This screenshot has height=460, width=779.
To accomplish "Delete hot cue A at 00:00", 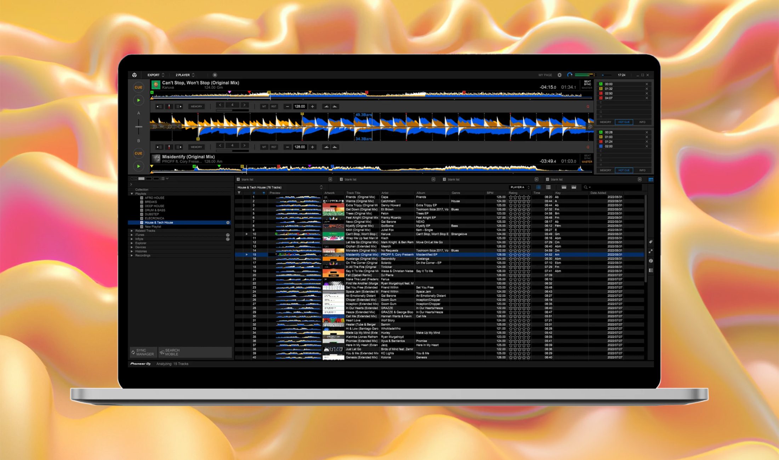I will point(647,84).
